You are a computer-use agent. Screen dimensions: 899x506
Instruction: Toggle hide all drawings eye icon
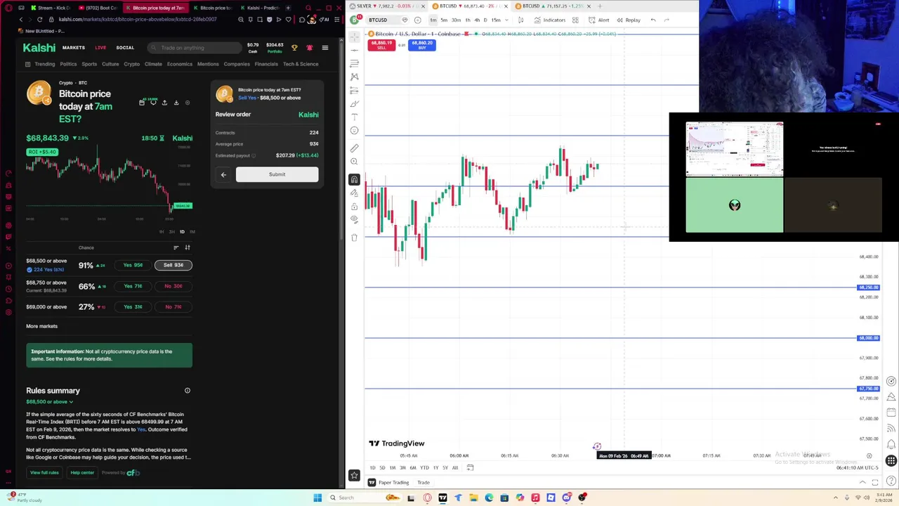coord(354,219)
